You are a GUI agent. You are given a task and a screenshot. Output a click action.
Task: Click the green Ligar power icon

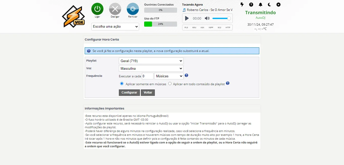pyautogui.click(x=97, y=9)
